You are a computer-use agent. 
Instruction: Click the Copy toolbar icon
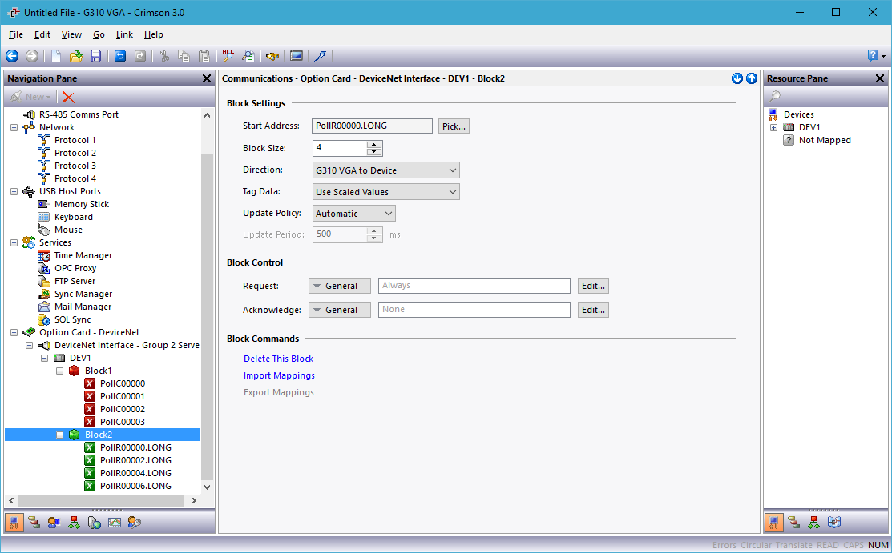(x=184, y=56)
